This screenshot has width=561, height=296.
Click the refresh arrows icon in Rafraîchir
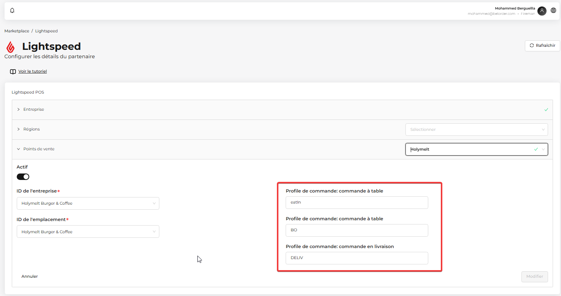pyautogui.click(x=532, y=45)
